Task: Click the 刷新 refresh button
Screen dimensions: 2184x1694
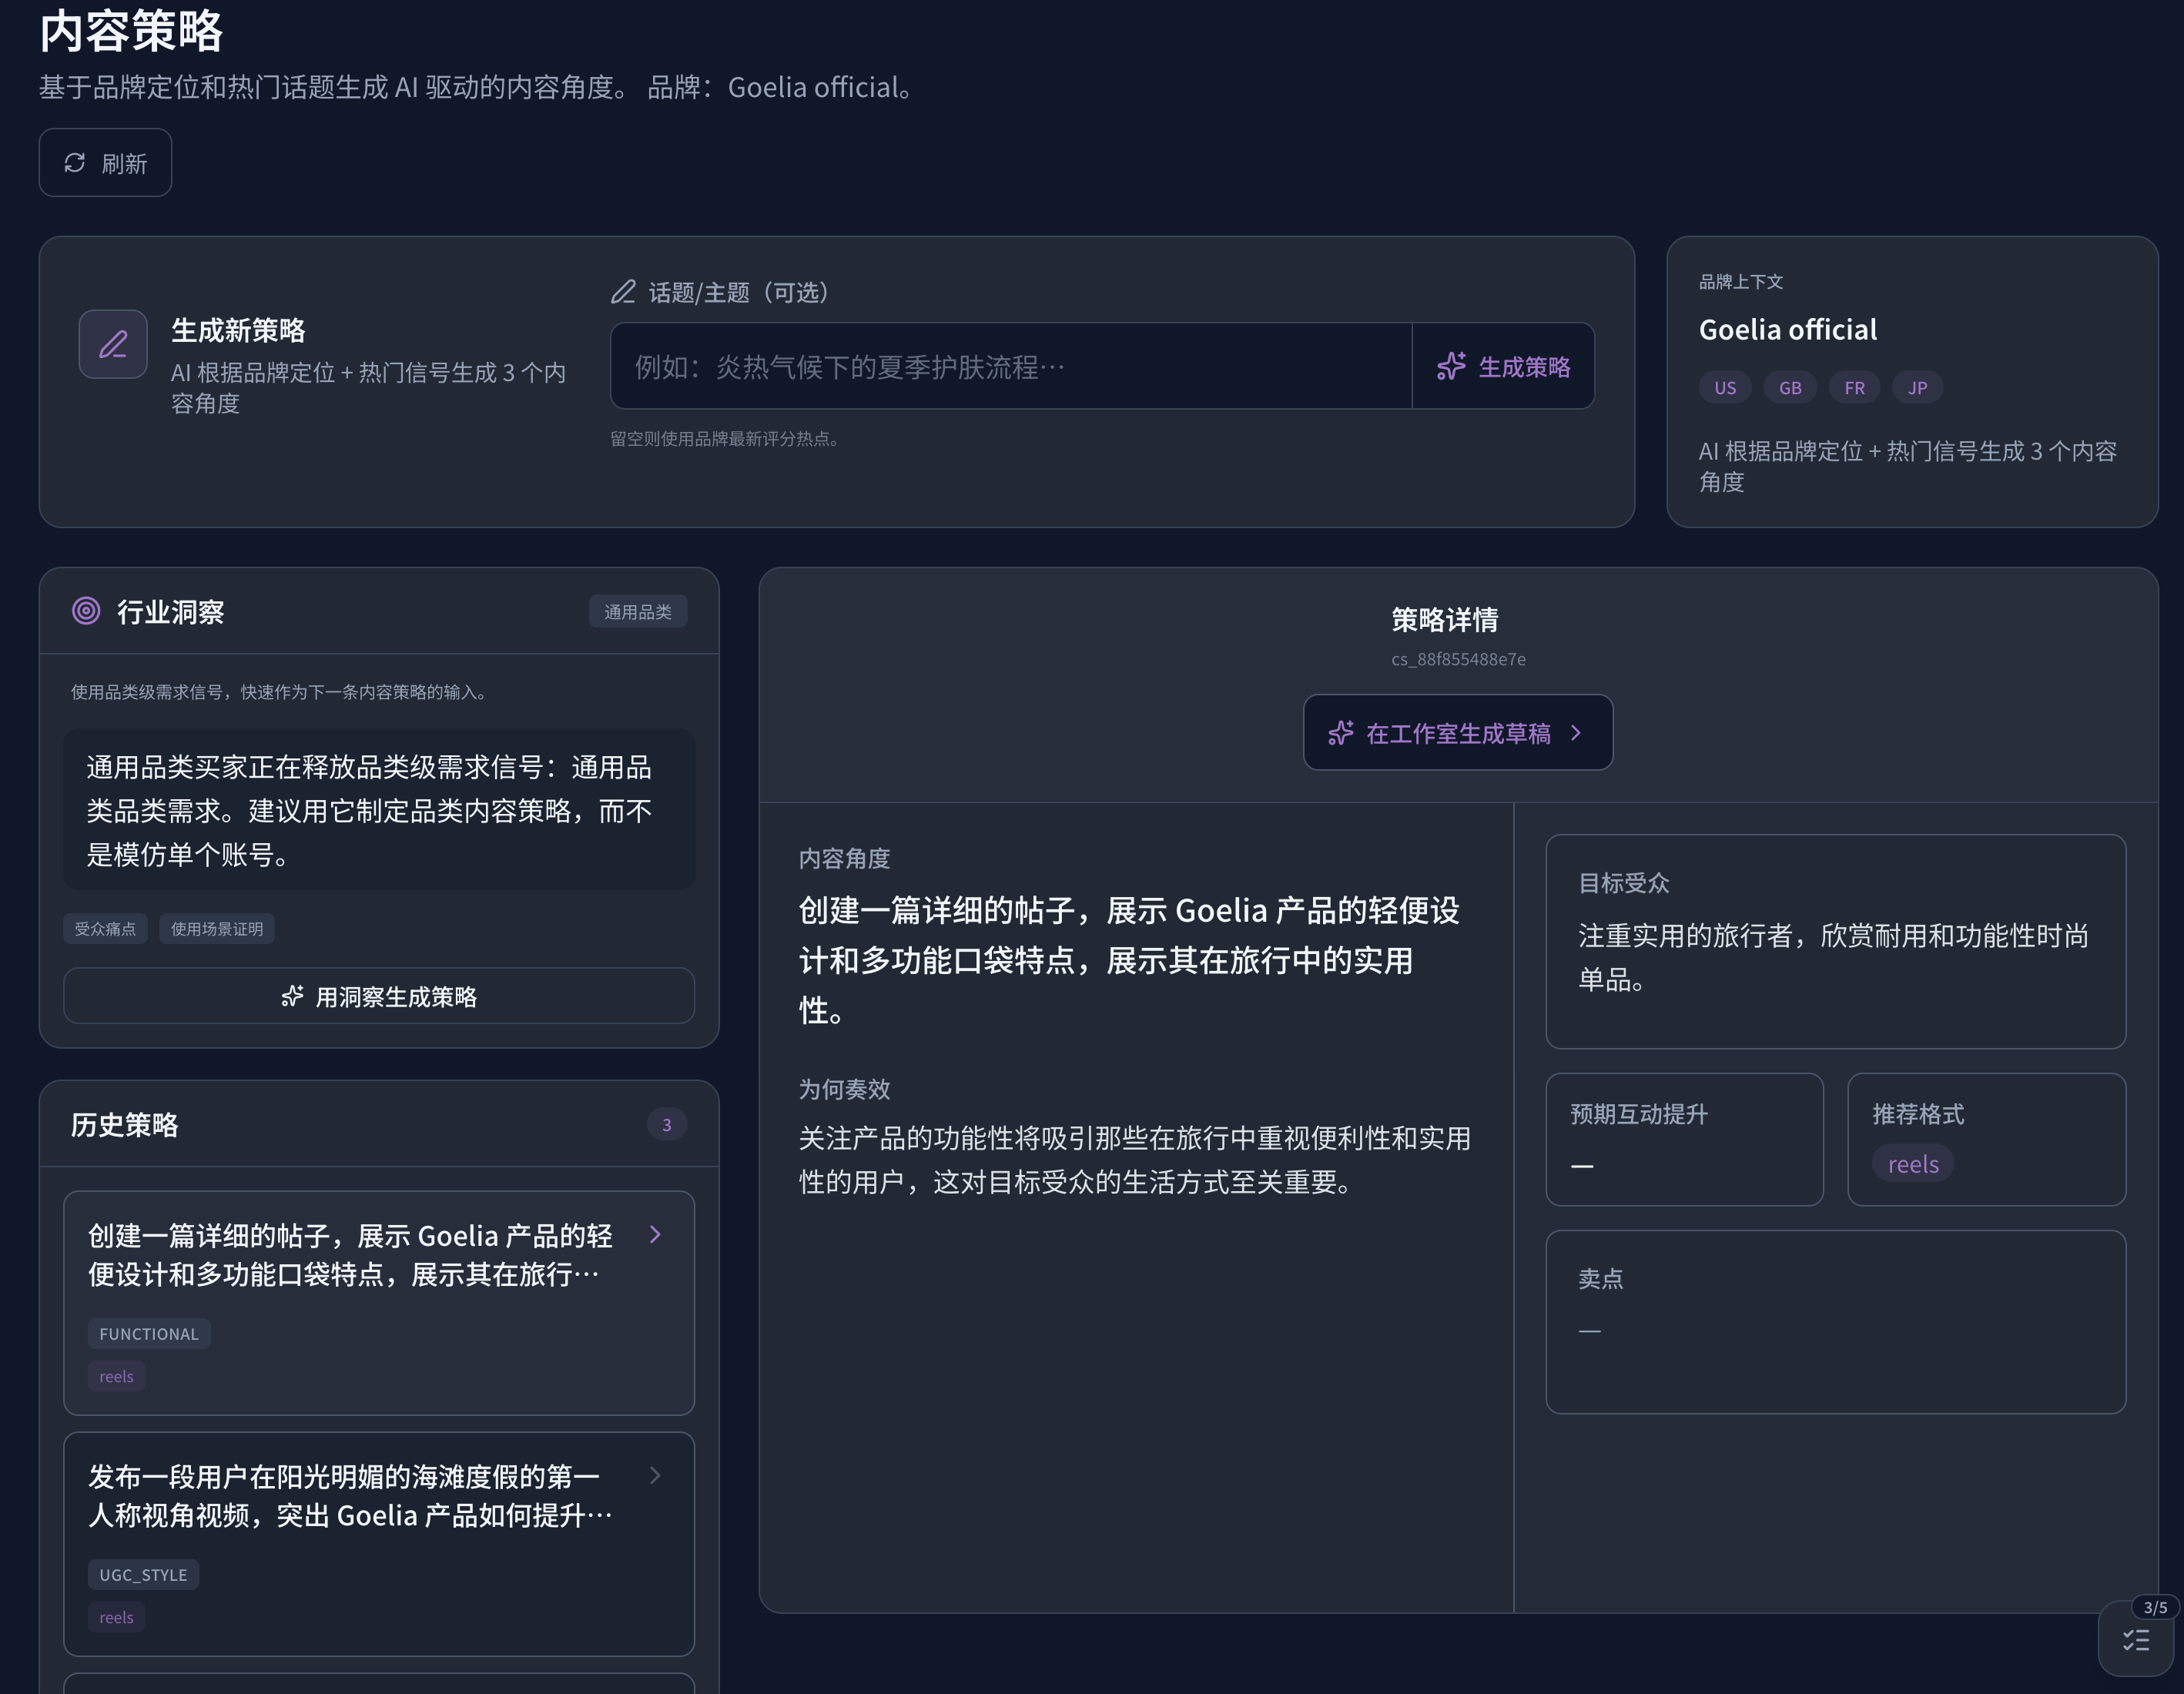Action: 105,163
